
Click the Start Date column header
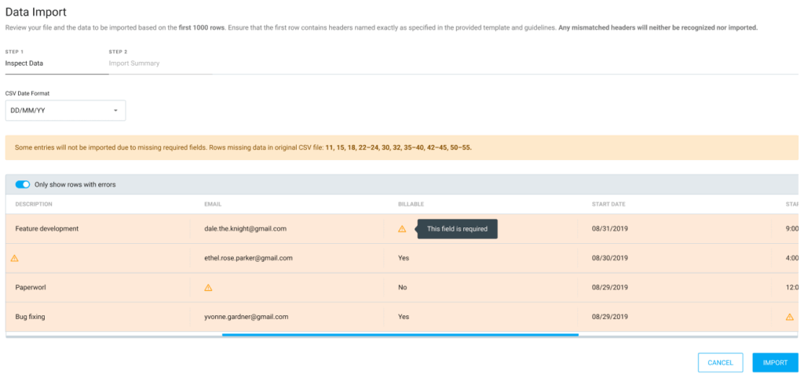coord(608,205)
